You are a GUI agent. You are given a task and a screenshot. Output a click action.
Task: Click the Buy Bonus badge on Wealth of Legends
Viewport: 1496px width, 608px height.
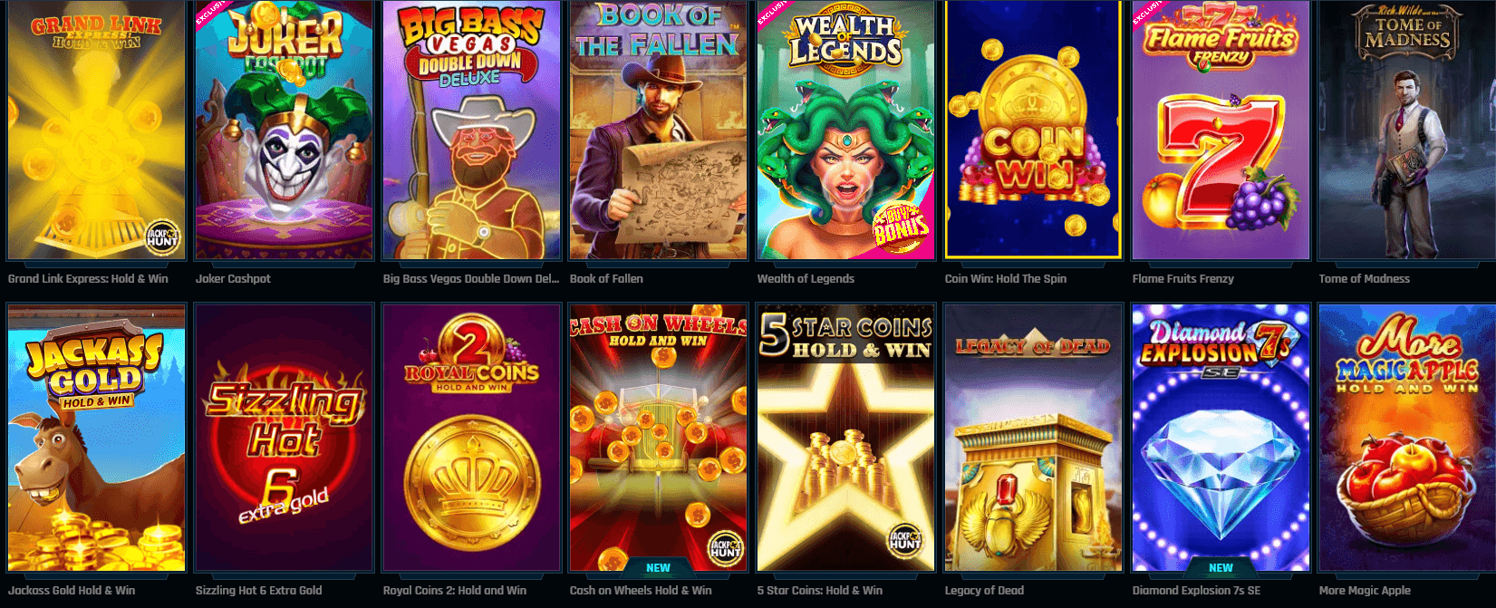pyautogui.click(x=900, y=227)
